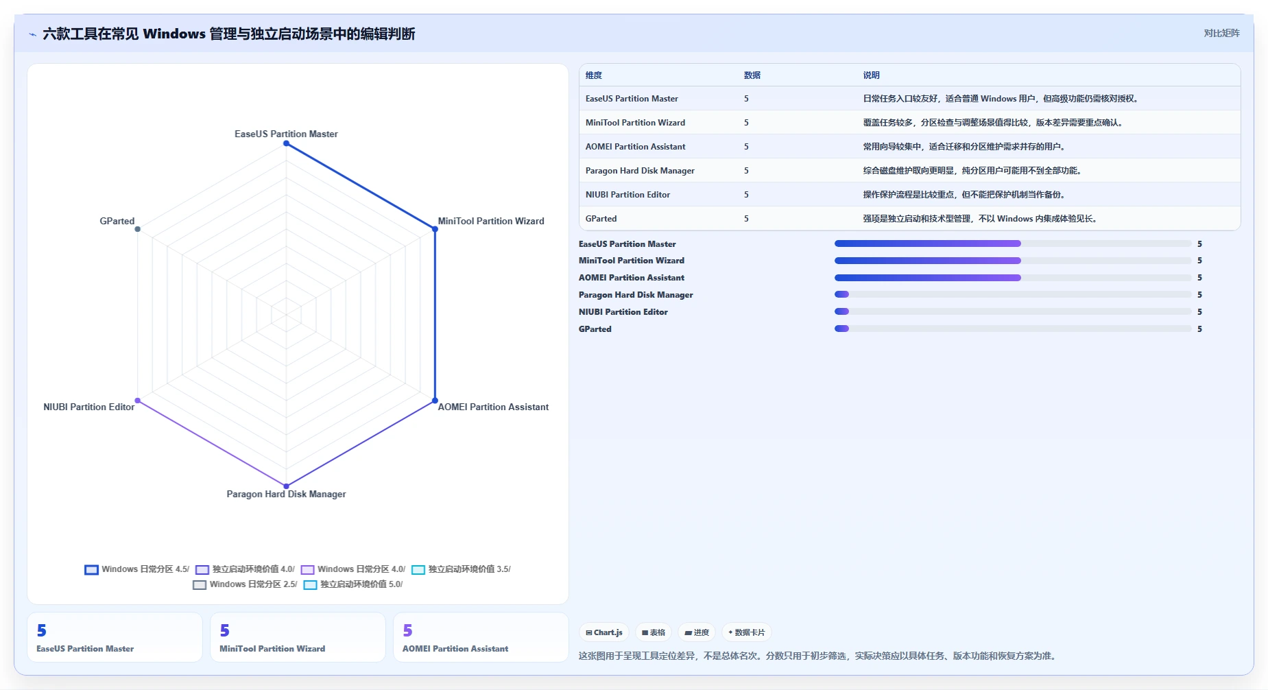Viewport: 1268px width, 690px height.
Task: Click the NIUBI Partition Editor progress bar
Action: pyautogui.click(x=1013, y=311)
